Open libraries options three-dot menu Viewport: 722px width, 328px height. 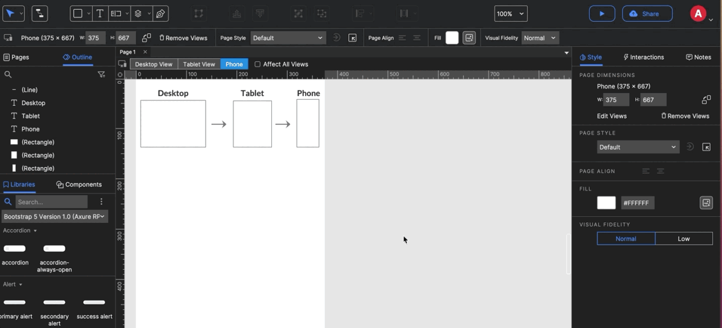pyautogui.click(x=101, y=202)
